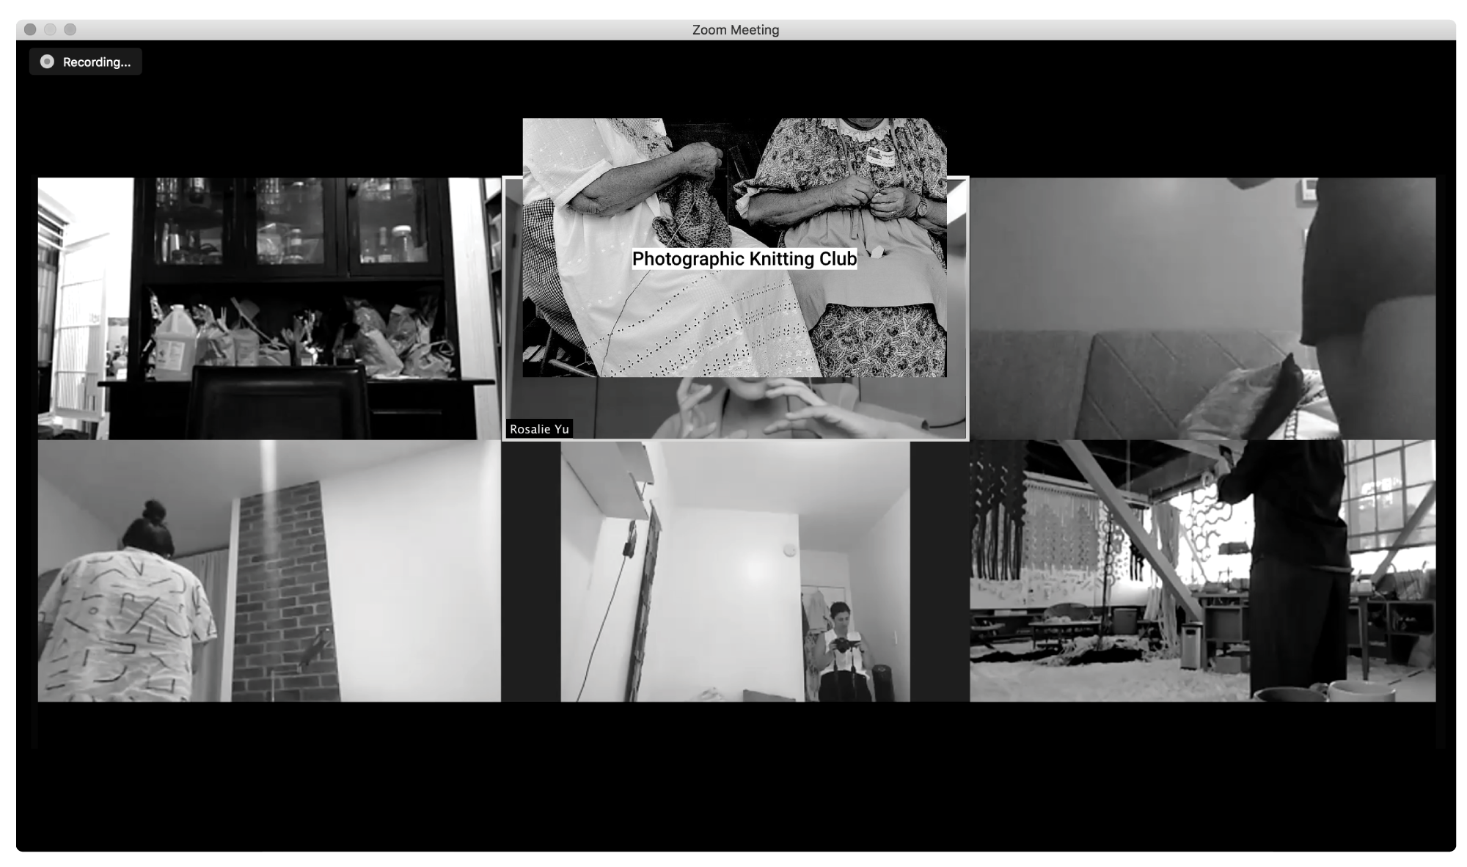Image resolution: width=1467 pixels, height=867 pixels.
Task: Click the Recording indicator button
Action: click(86, 62)
